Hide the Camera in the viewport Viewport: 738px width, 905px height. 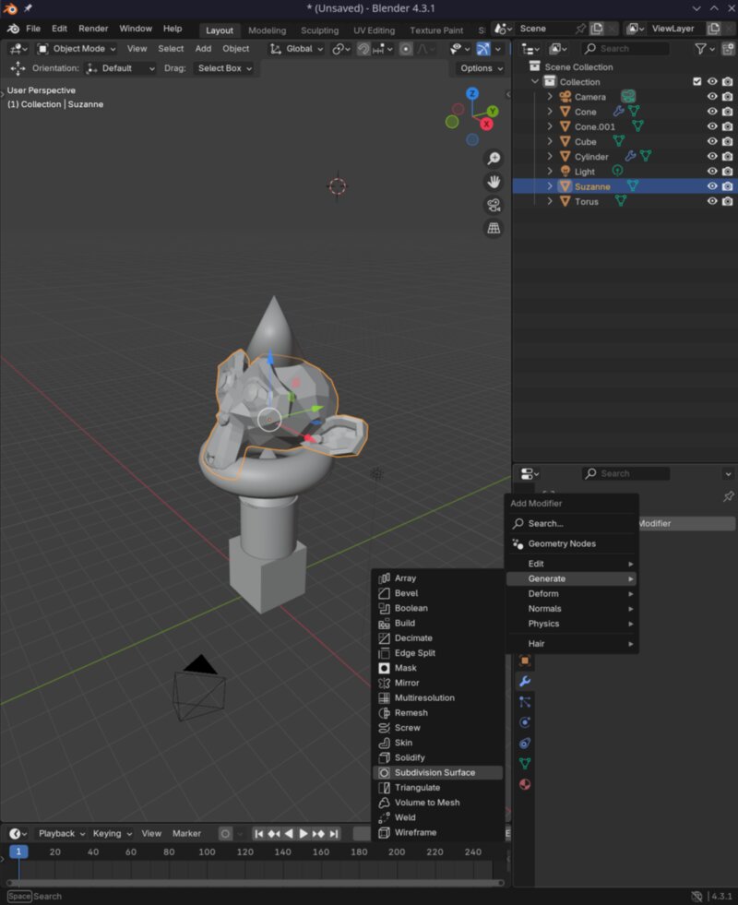point(712,96)
